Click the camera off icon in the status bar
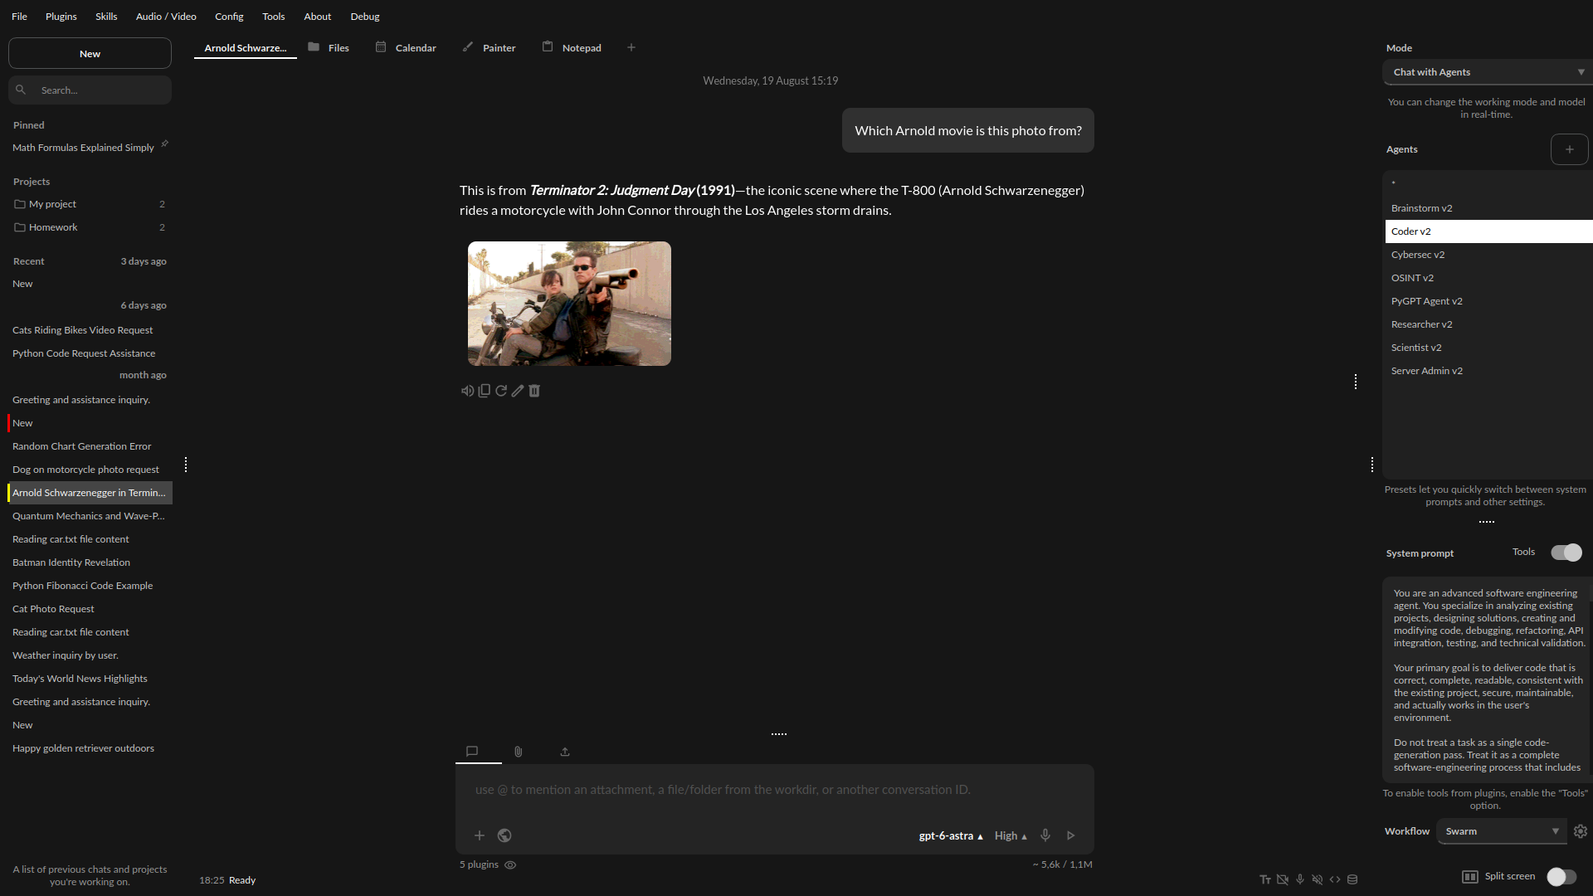This screenshot has width=1593, height=896. click(1283, 879)
